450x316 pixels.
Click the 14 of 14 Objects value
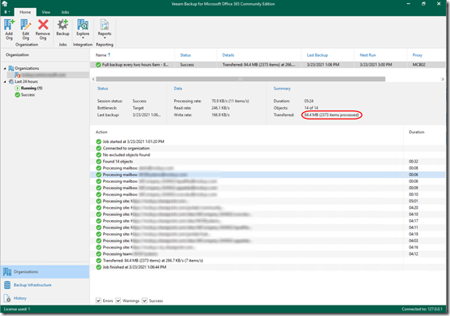[311, 108]
